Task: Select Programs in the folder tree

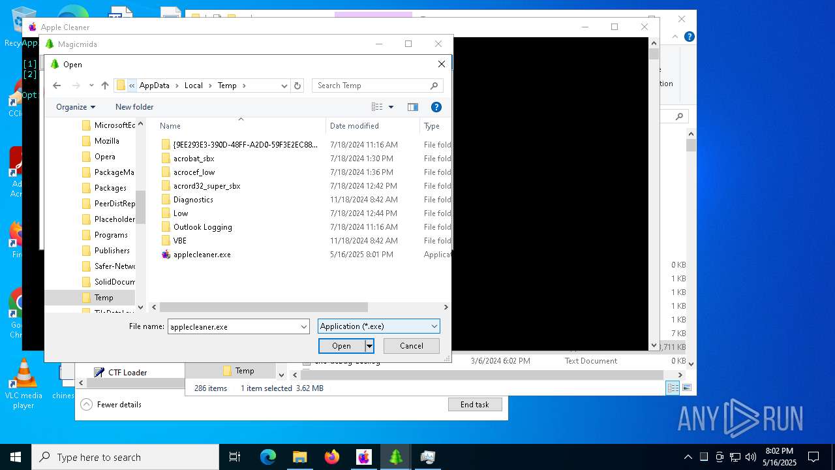Action: click(x=111, y=235)
